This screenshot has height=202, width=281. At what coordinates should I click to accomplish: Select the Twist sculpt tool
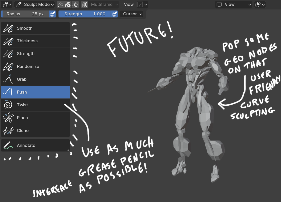[x=35, y=105]
